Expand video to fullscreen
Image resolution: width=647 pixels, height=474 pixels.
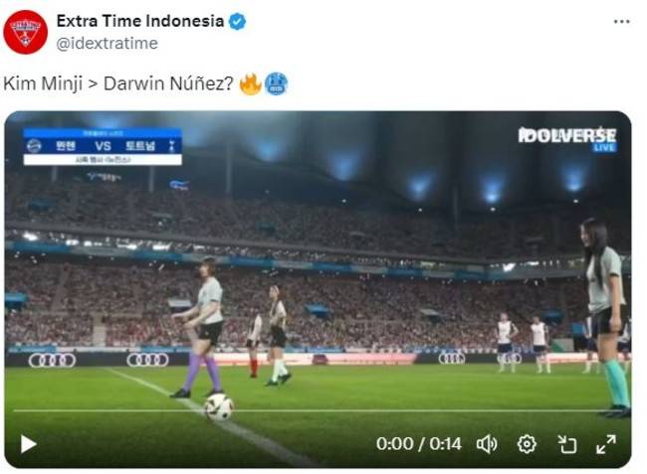[x=606, y=444]
